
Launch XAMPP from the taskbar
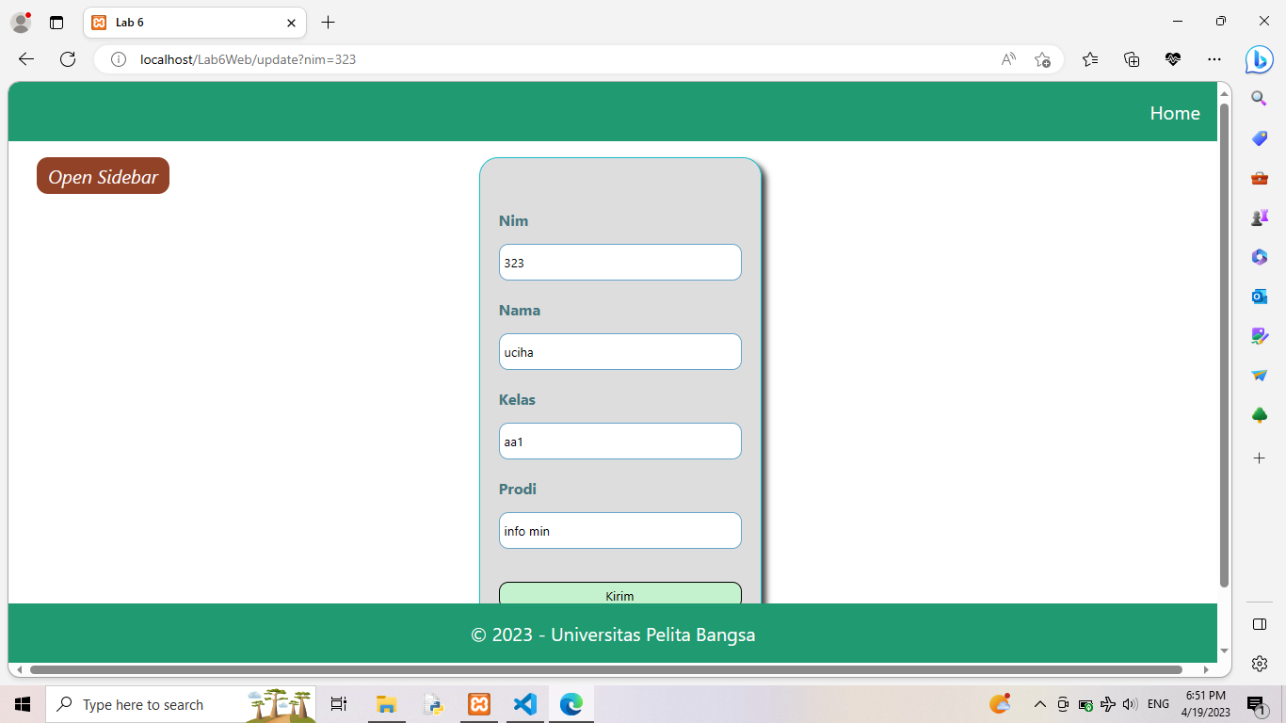pyautogui.click(x=479, y=703)
